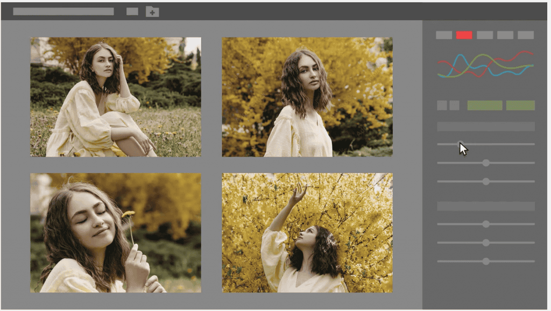The height and width of the screenshot is (311, 551).
Task: Select the photo of the woman reaching into branches
Action: click(x=308, y=232)
